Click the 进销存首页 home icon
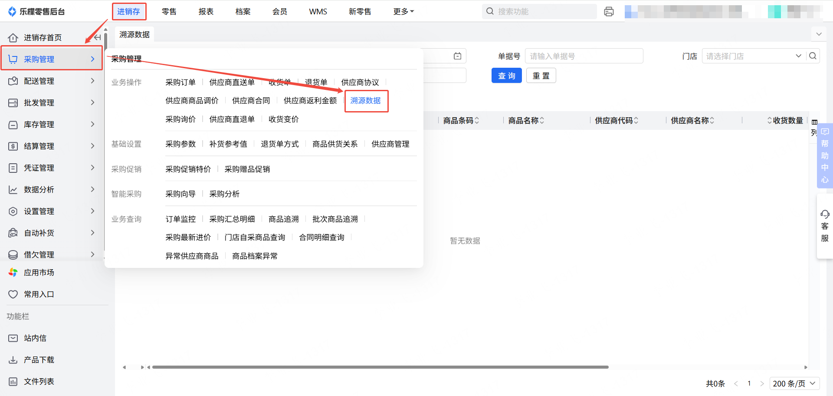This screenshot has height=396, width=833. (13, 38)
